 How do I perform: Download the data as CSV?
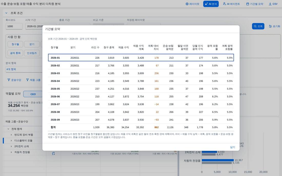point(273,4)
